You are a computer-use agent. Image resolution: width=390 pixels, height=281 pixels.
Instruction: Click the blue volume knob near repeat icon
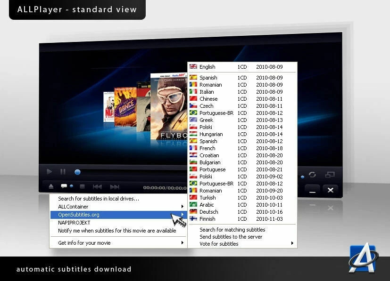point(302,177)
